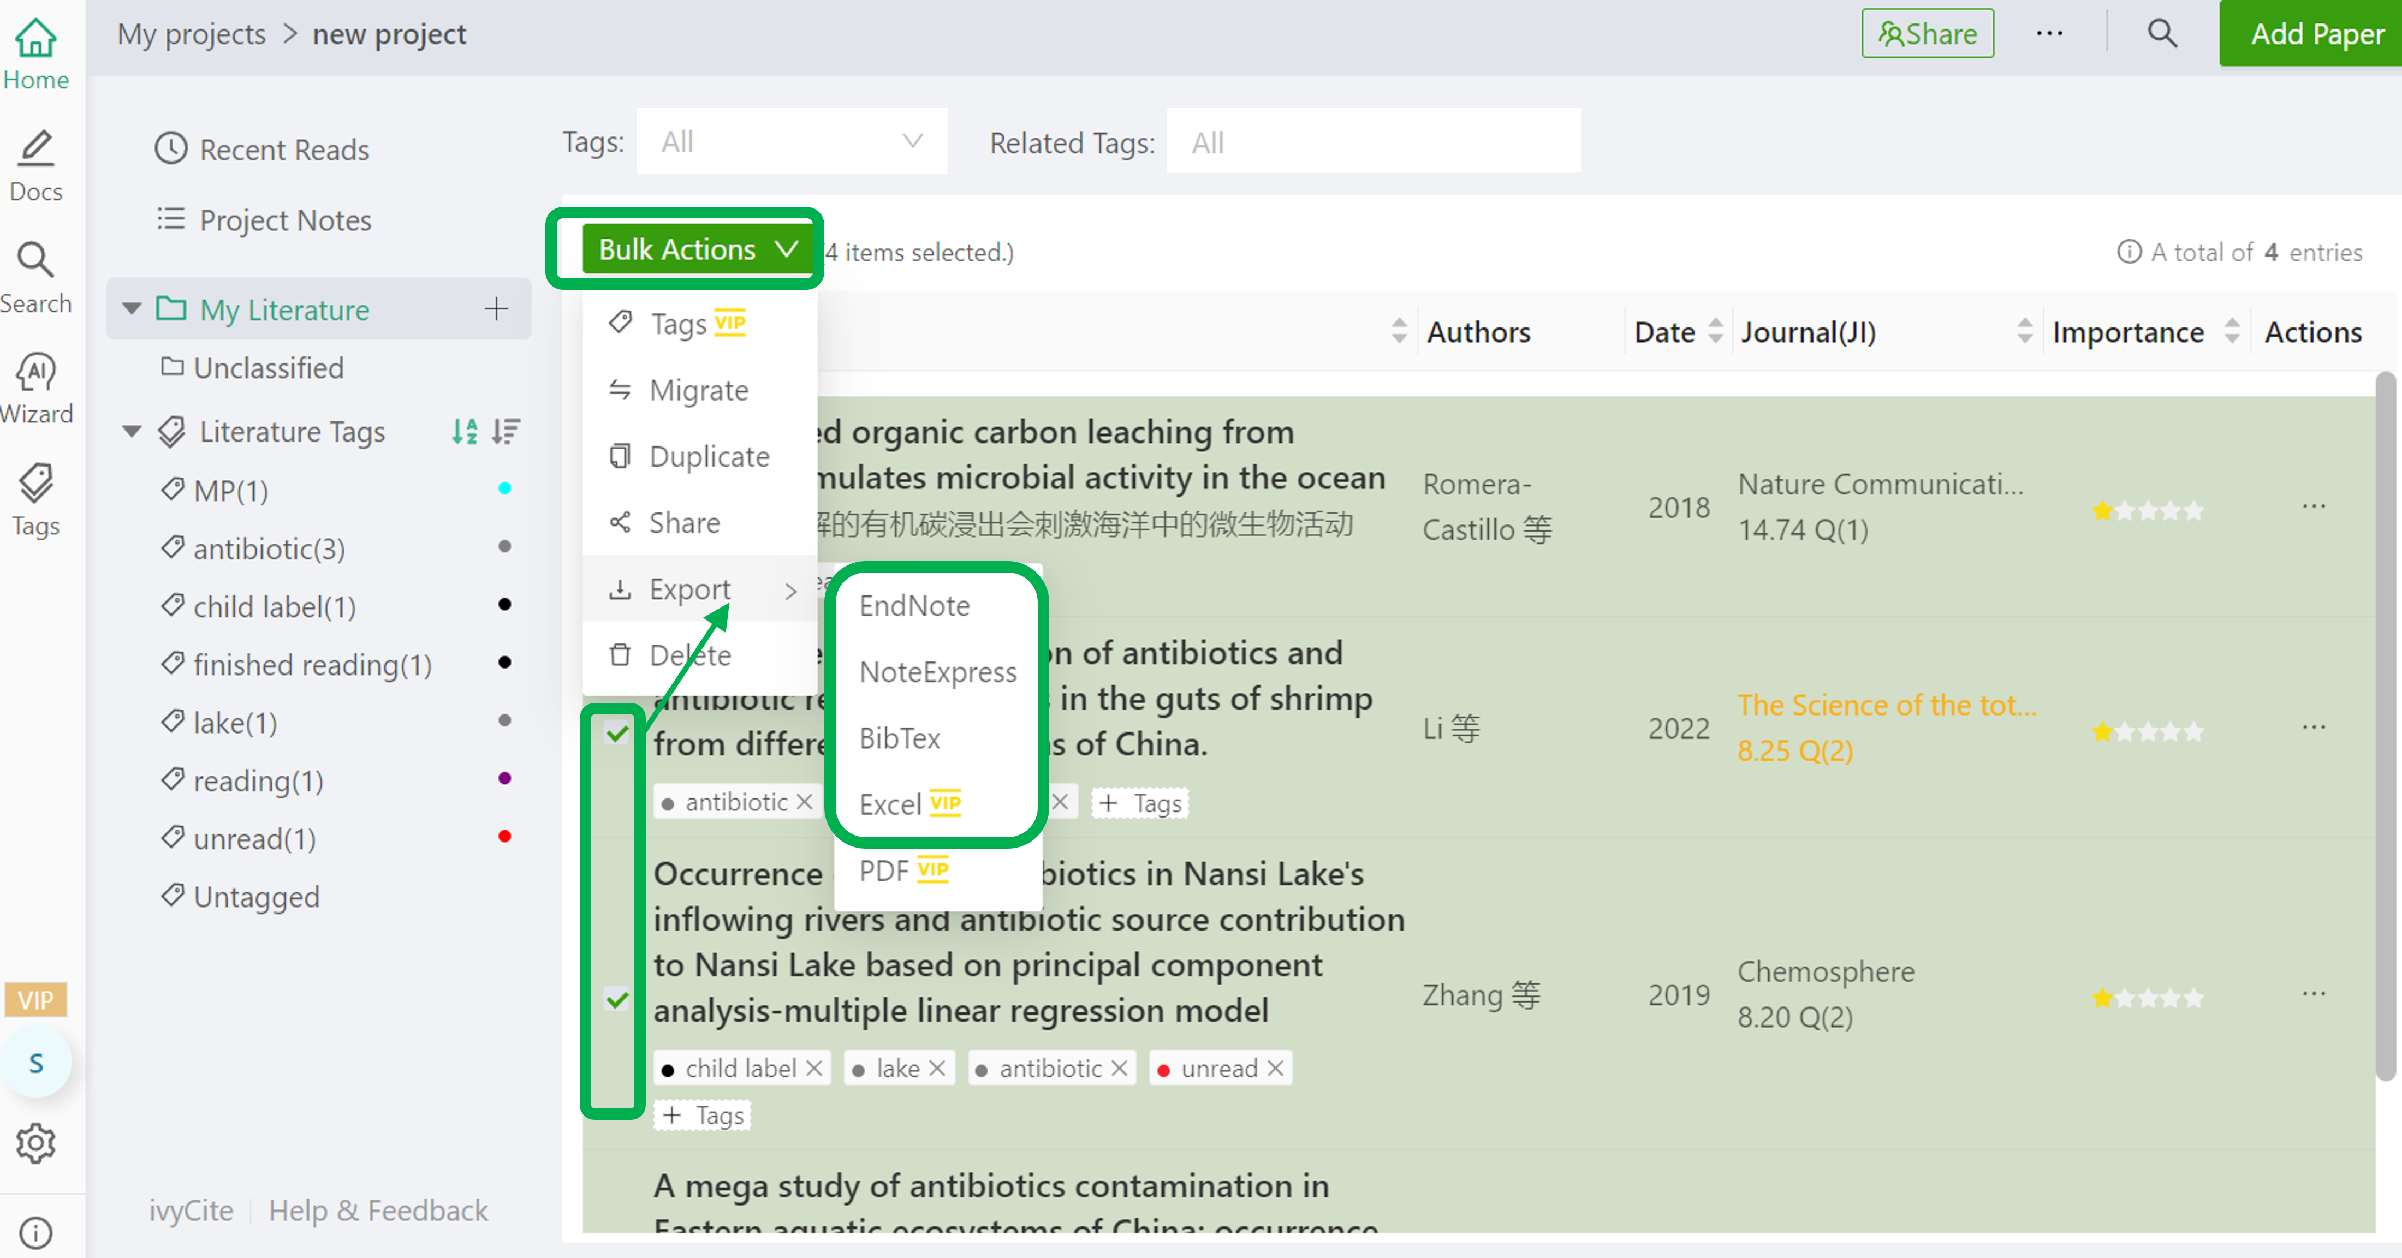Open the Tags sidebar section
Screen dimensions: 2402x1258
tap(35, 501)
